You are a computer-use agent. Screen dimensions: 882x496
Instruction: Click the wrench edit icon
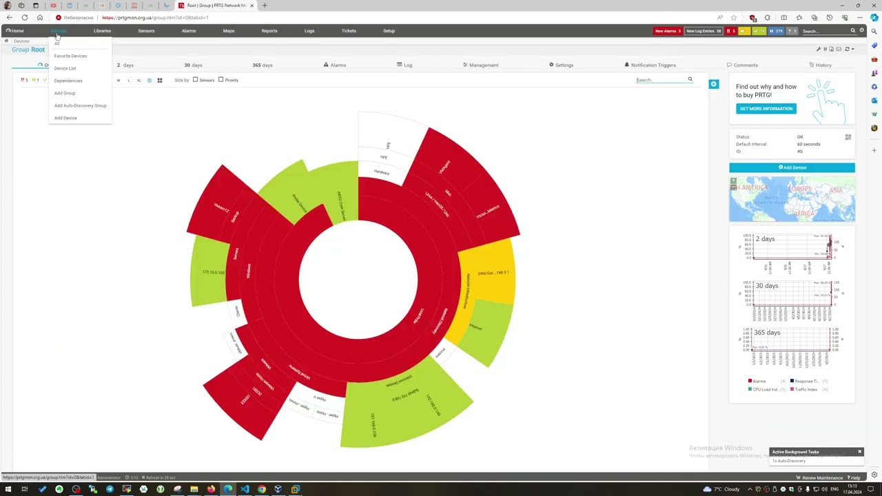pyautogui.click(x=819, y=49)
